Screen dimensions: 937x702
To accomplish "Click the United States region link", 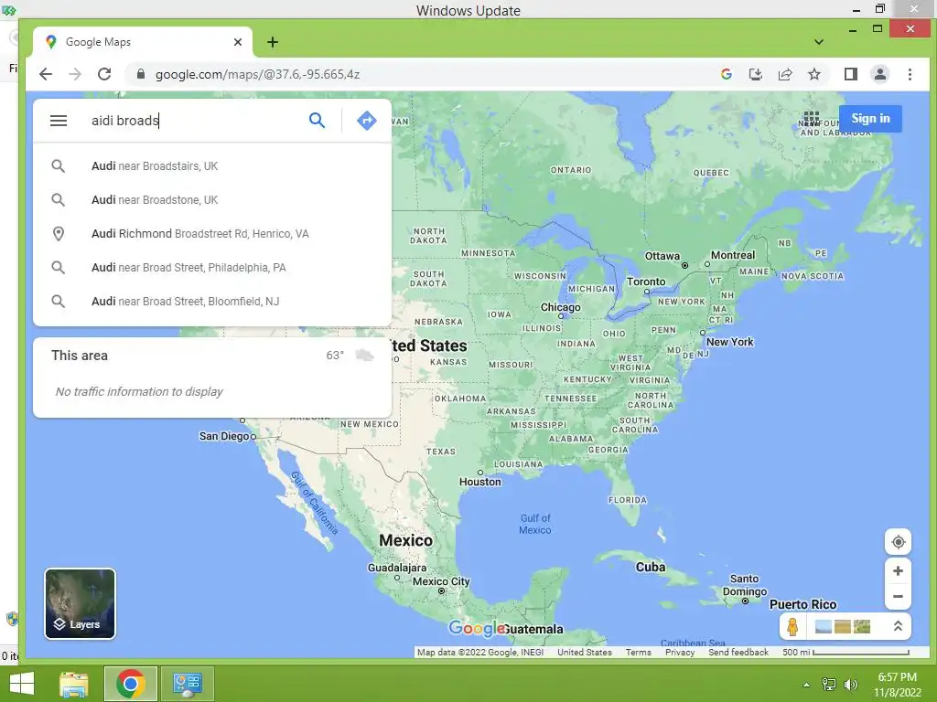I will pos(585,652).
